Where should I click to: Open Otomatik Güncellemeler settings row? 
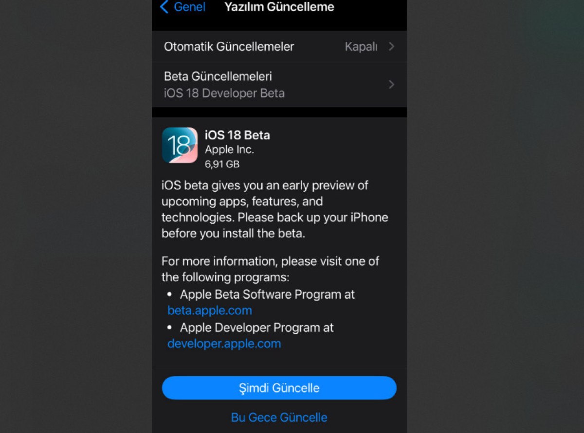click(279, 47)
